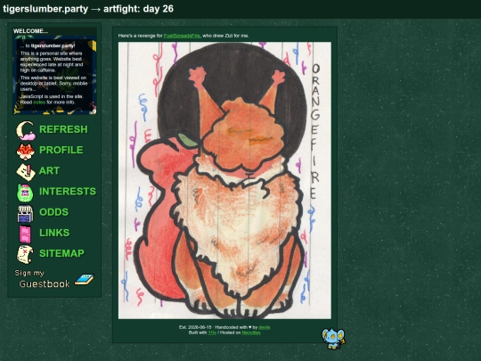This screenshot has width=481, height=361.
Task: Open the REFRESH menu link
Action: [63, 129]
